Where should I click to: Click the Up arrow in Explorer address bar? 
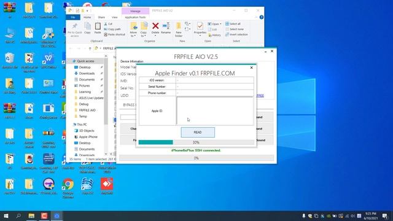pos(90,48)
